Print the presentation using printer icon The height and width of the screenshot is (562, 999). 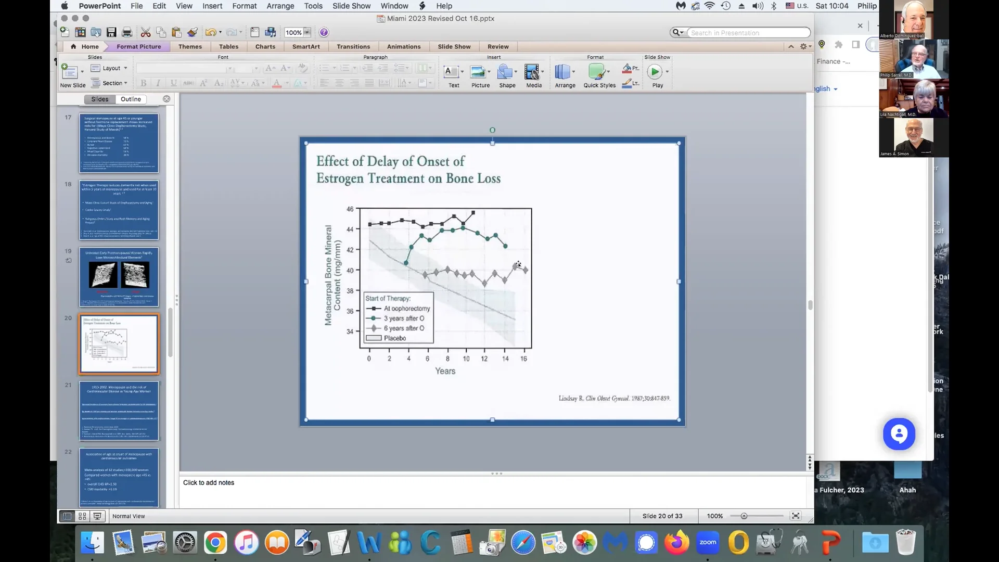(x=127, y=32)
